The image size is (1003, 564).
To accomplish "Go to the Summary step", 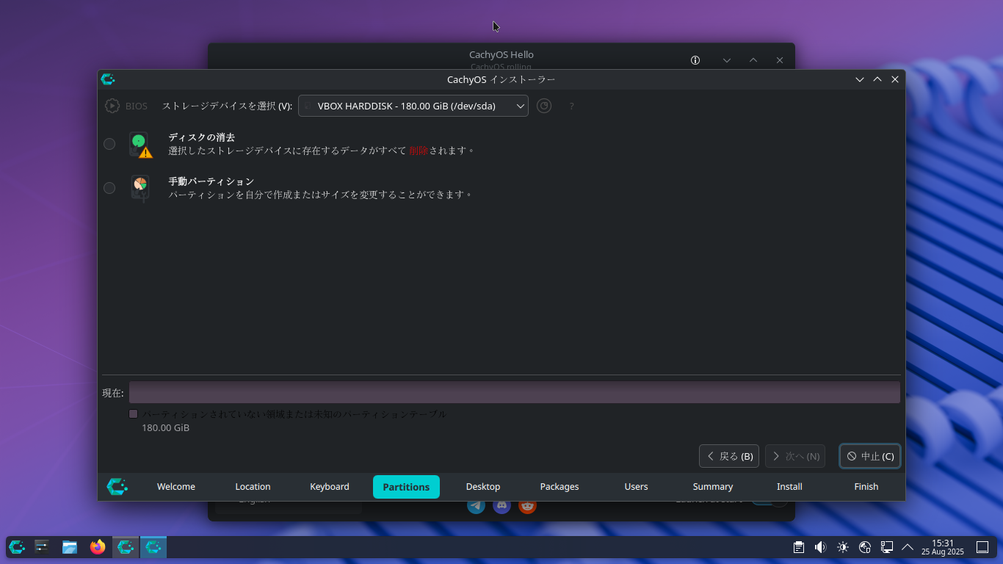I will (x=713, y=487).
